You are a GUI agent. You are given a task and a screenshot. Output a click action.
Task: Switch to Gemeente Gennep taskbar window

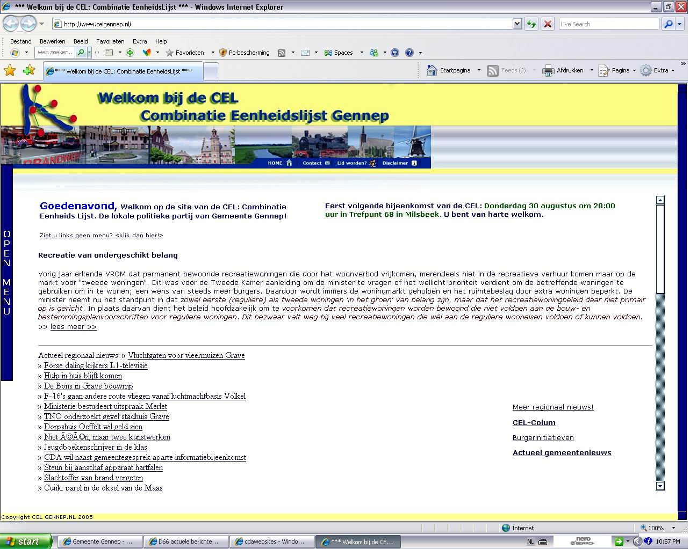click(100, 541)
